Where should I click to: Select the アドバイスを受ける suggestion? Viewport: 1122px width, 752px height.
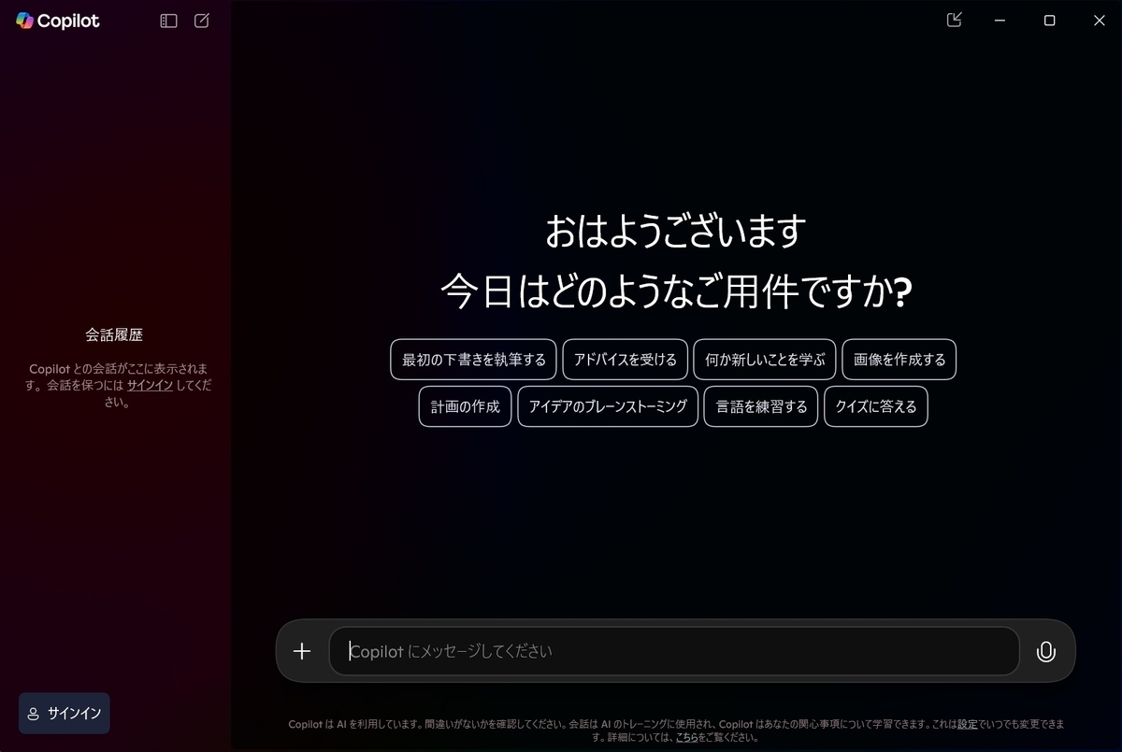[x=626, y=360]
